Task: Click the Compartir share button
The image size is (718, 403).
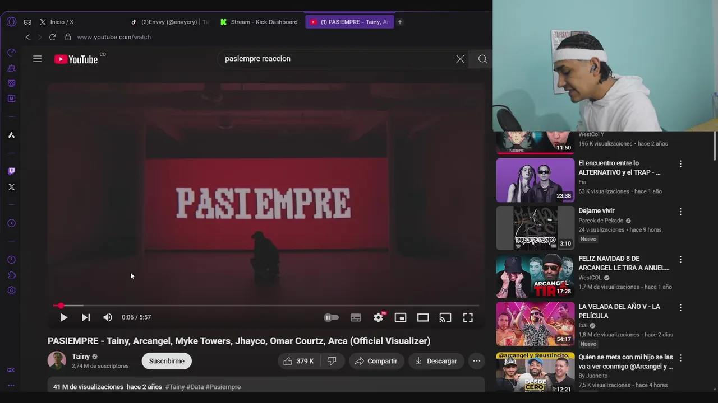Action: point(376,361)
